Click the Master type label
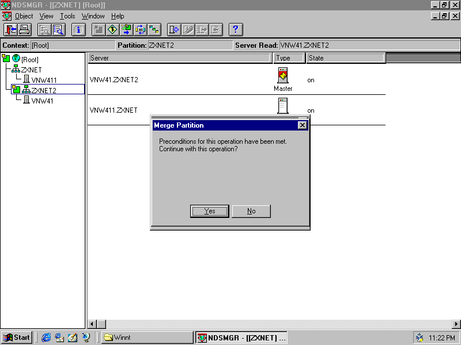The width and height of the screenshot is (461, 345). pyautogui.click(x=283, y=89)
